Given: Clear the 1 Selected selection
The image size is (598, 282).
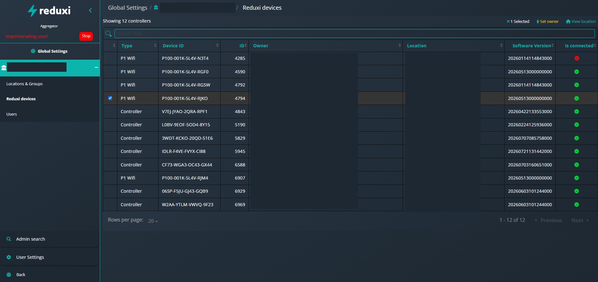Looking at the screenshot, I should click(508, 21).
